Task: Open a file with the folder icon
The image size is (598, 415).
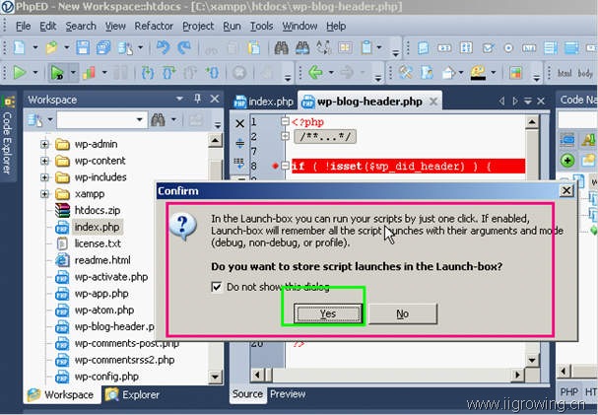Action: click(51, 47)
